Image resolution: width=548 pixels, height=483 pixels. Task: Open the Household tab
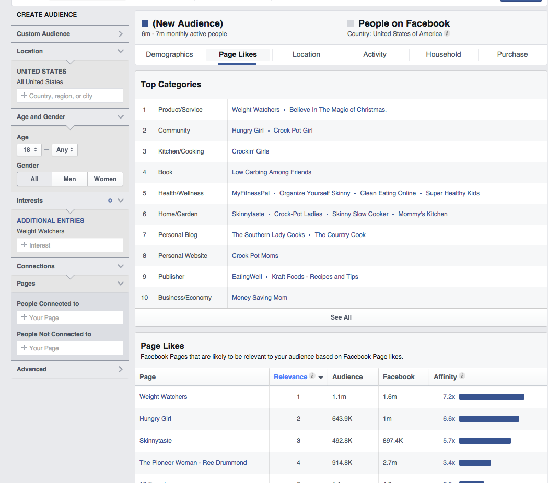(x=443, y=54)
